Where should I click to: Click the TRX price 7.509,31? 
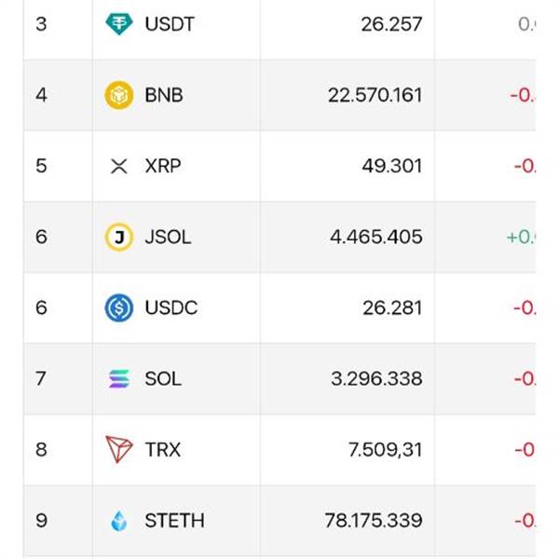(385, 450)
